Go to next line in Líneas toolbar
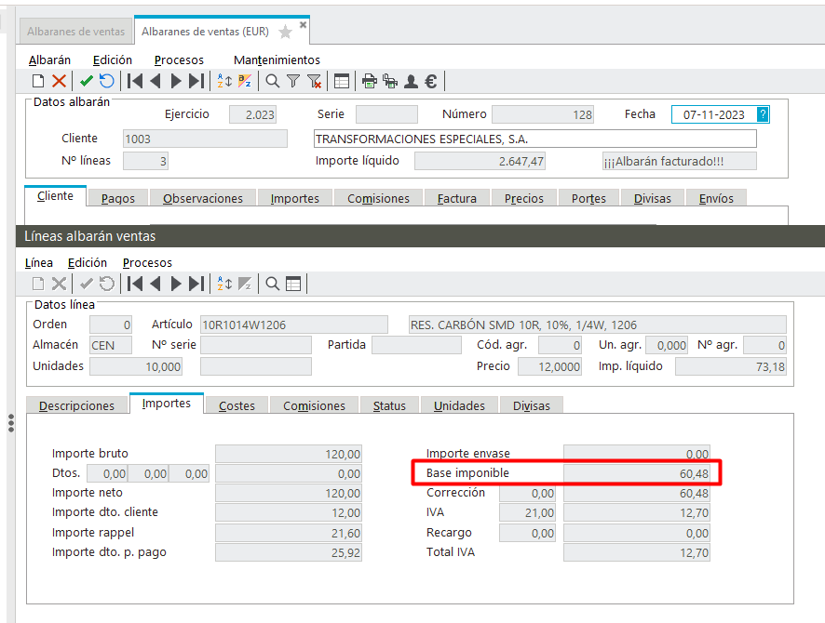Viewport: 825px width, 623px height. [176, 284]
